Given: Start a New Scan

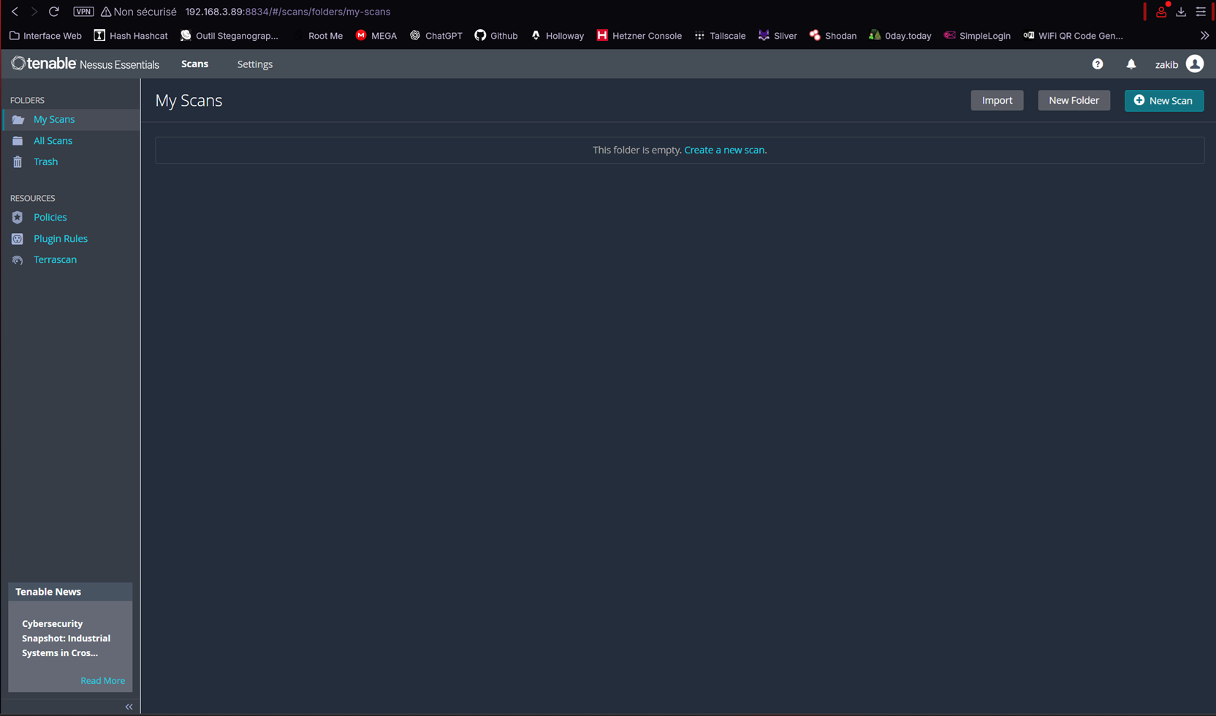Looking at the screenshot, I should (1163, 100).
